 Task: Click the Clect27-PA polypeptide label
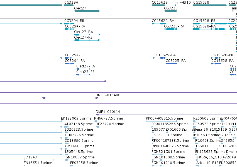coord(86,66)
